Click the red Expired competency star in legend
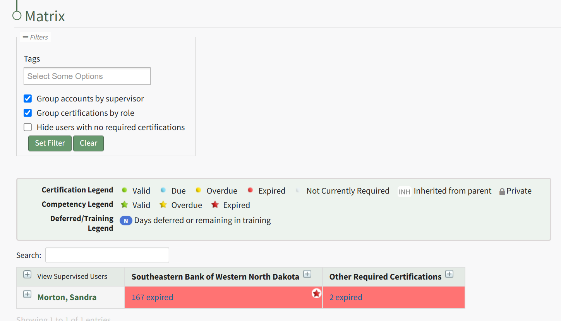This screenshot has width=561, height=321. coord(215,205)
